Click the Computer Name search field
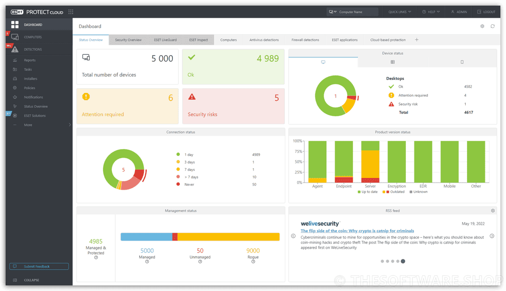 pos(357,12)
